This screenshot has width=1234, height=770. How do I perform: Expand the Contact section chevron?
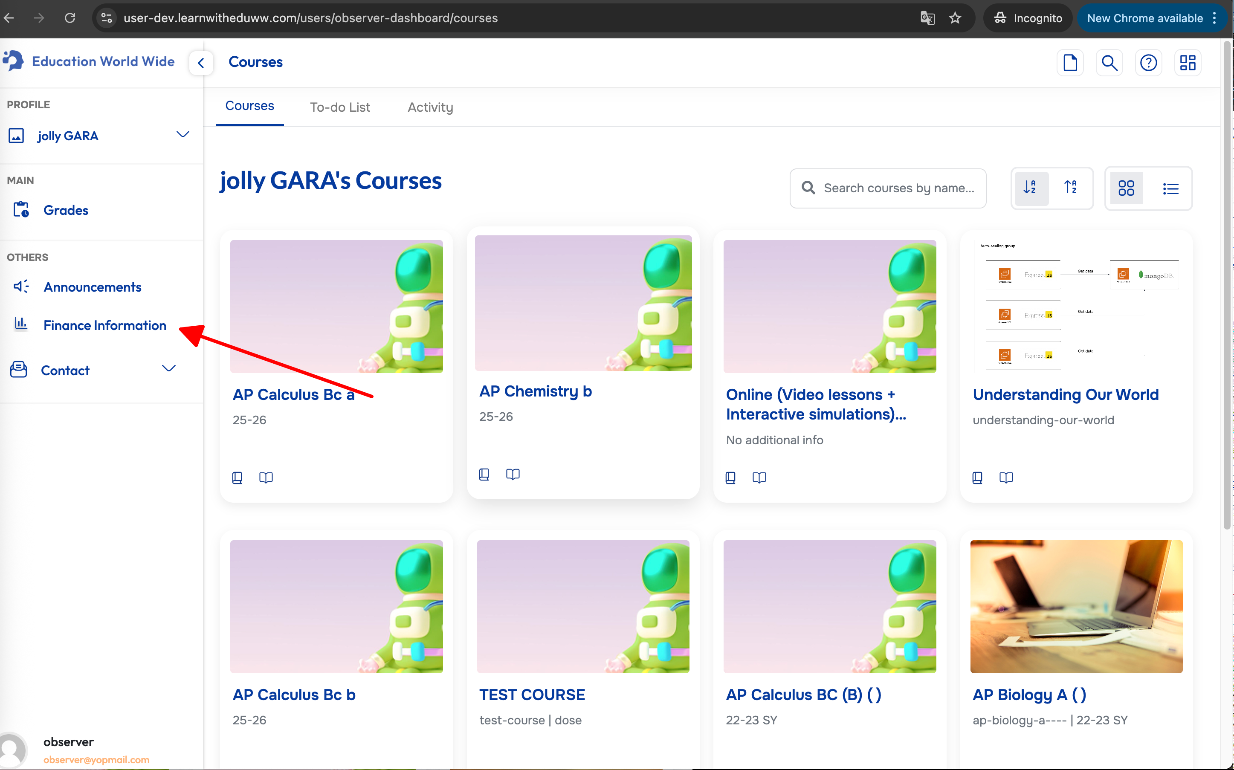pyautogui.click(x=168, y=369)
